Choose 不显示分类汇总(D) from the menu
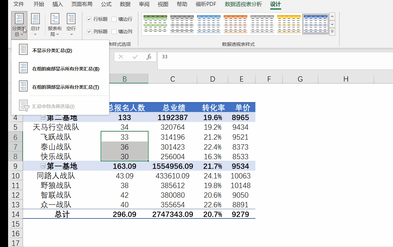393x247 pixels. 60,51
